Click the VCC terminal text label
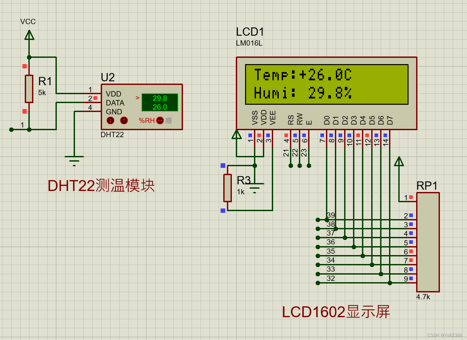This screenshot has width=467, height=340. point(28,22)
